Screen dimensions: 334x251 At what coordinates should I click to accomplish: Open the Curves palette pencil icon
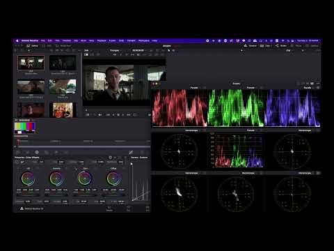[131, 152]
